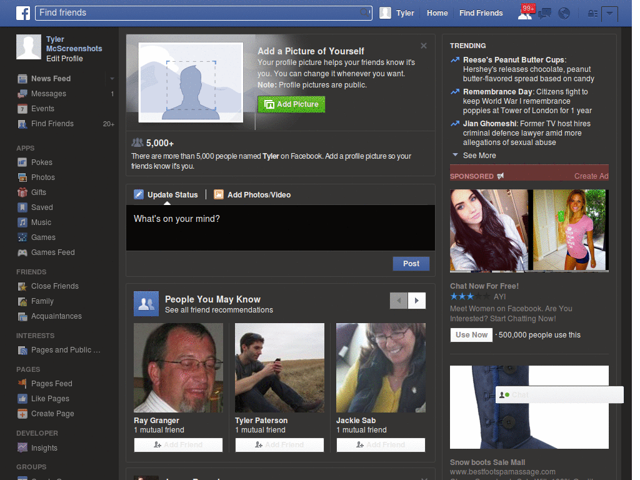
Task: Click the blue Post button
Action: 411,264
